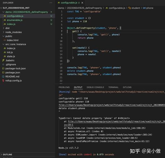Switch to the DEBUG CONSOLE tab

coord(95,87)
